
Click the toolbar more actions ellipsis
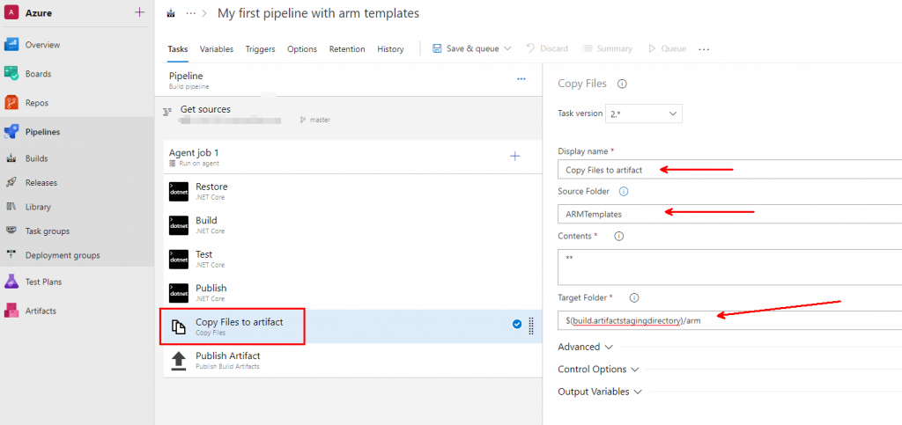click(x=704, y=49)
